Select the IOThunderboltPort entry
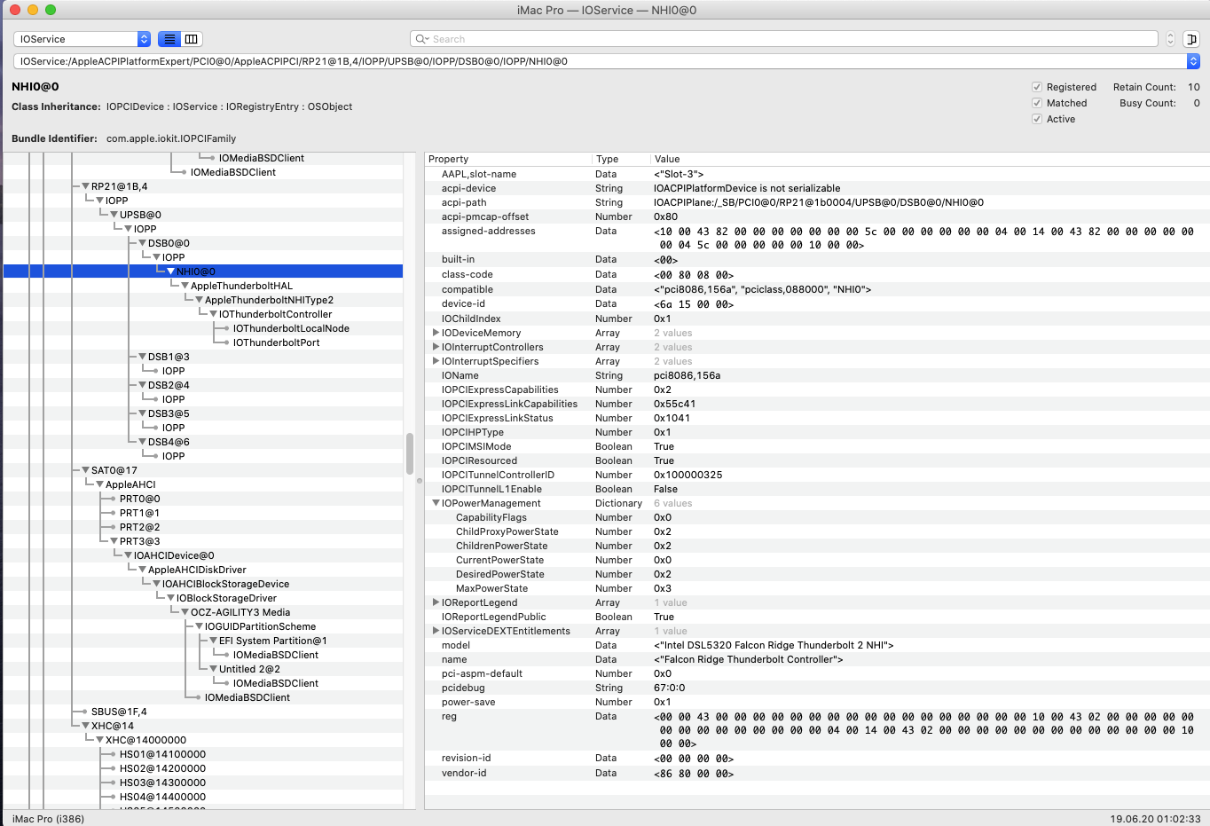The width and height of the screenshot is (1210, 826). (x=276, y=342)
